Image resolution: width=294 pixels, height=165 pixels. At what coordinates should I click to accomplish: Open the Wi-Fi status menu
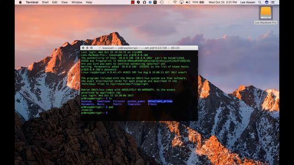click(175, 2)
